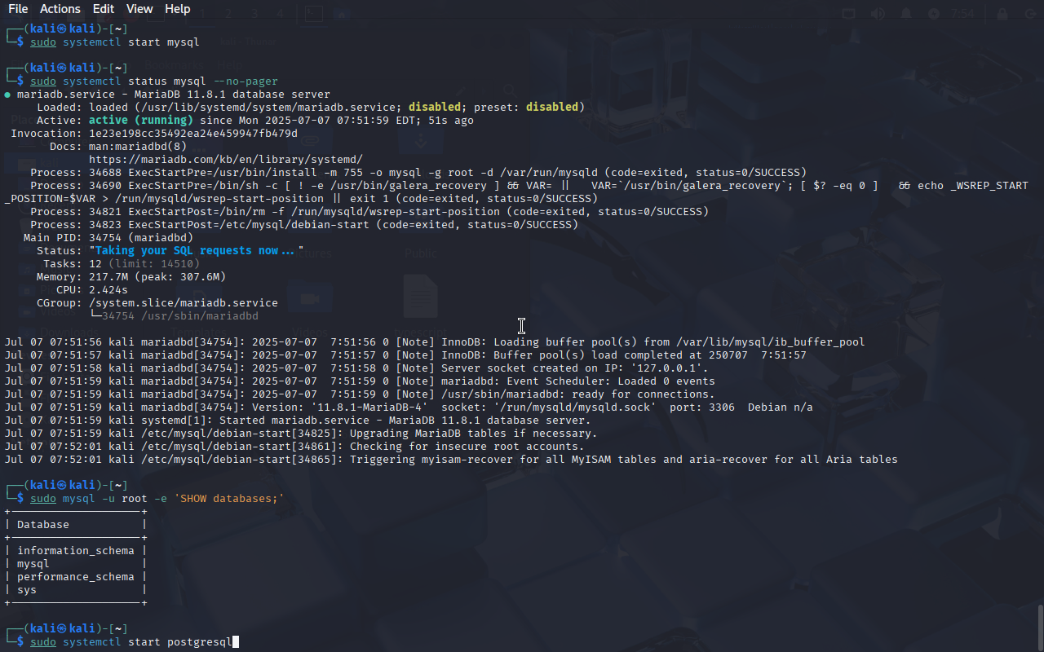Click the 'sudo systemctl start mysql' command
The image size is (1044, 652).
pos(114,42)
